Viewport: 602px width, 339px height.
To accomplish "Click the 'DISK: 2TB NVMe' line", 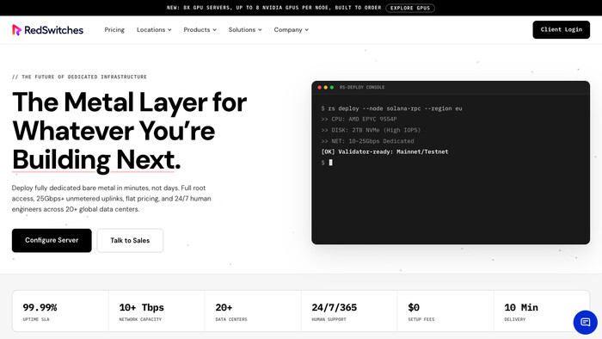I will [x=371, y=130].
